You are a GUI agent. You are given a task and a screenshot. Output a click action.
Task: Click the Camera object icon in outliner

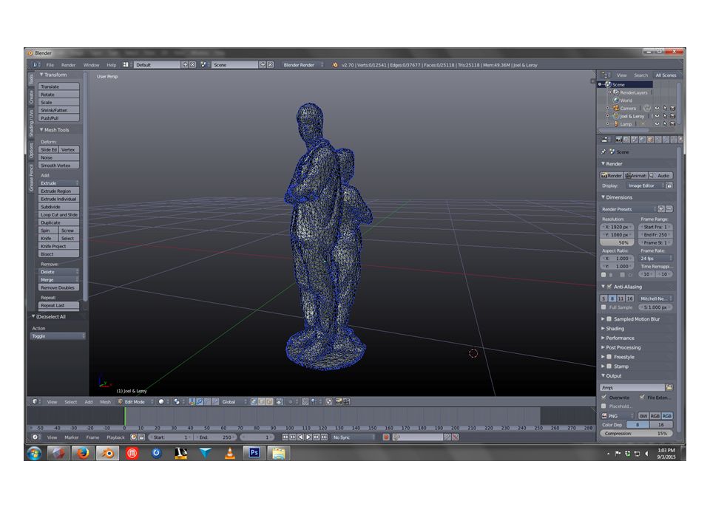pos(616,108)
